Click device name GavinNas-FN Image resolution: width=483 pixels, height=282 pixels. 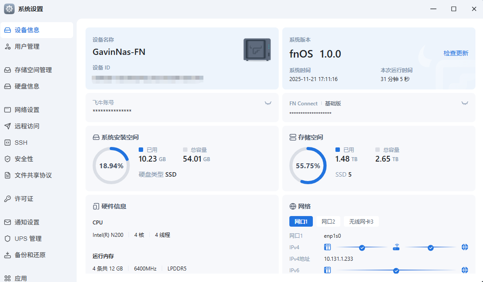click(119, 52)
